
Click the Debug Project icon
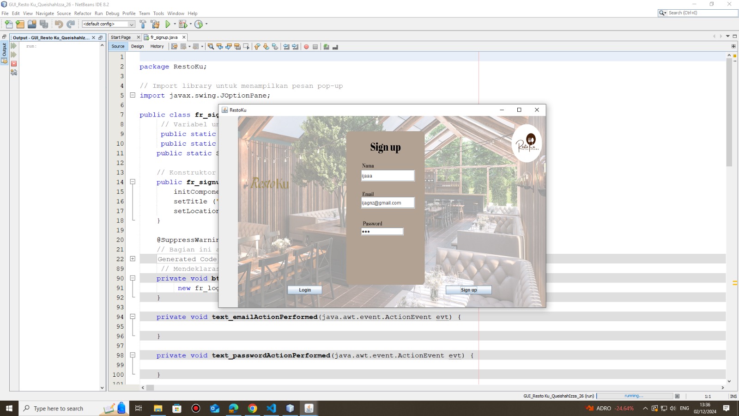click(x=183, y=24)
